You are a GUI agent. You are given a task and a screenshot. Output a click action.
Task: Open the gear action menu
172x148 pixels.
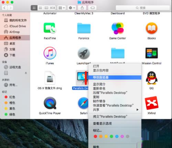72,8
